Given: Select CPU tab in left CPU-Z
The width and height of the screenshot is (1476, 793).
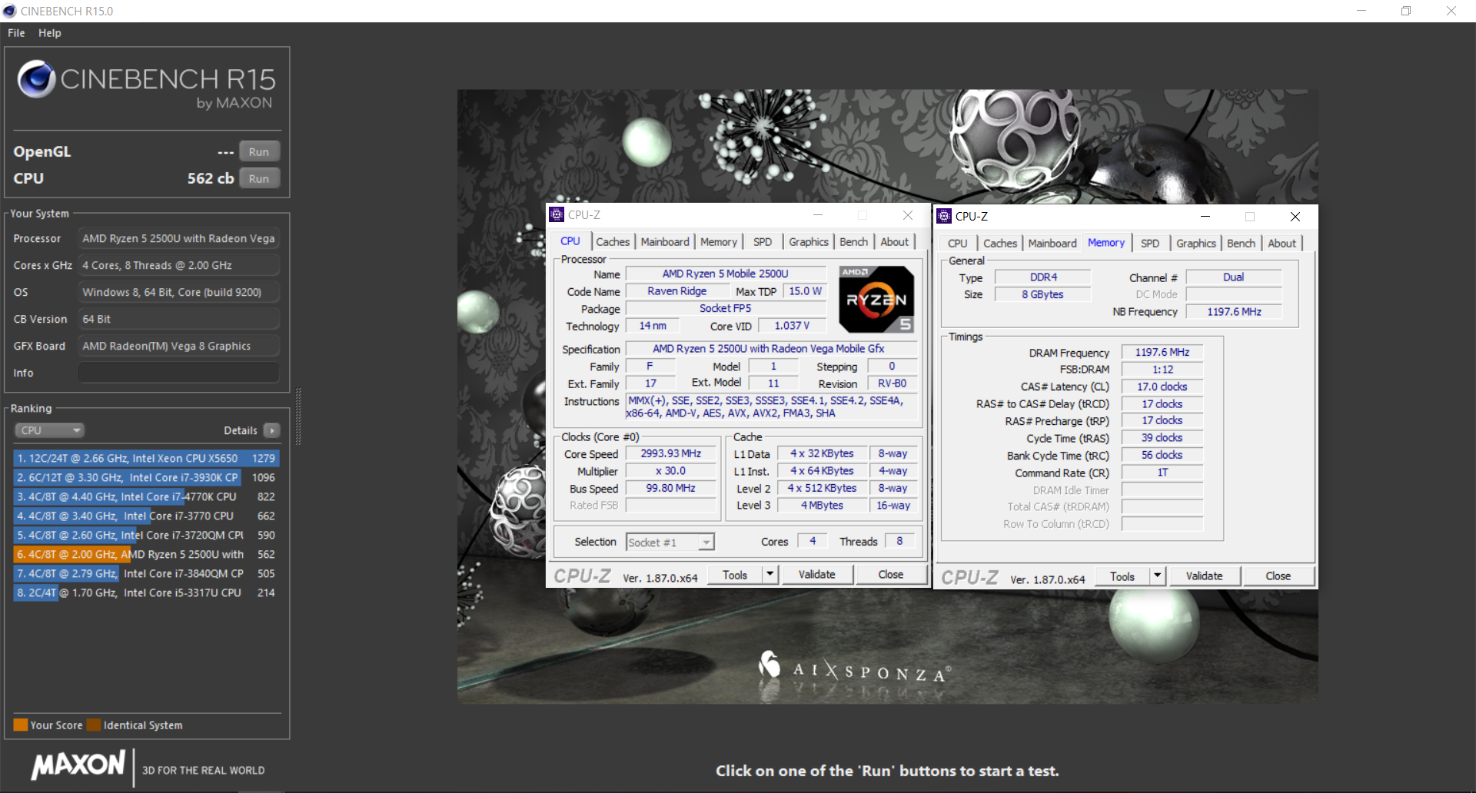Looking at the screenshot, I should (570, 241).
